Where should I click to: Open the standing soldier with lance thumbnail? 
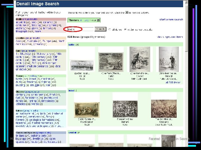pyautogui.click(x=169, y=59)
